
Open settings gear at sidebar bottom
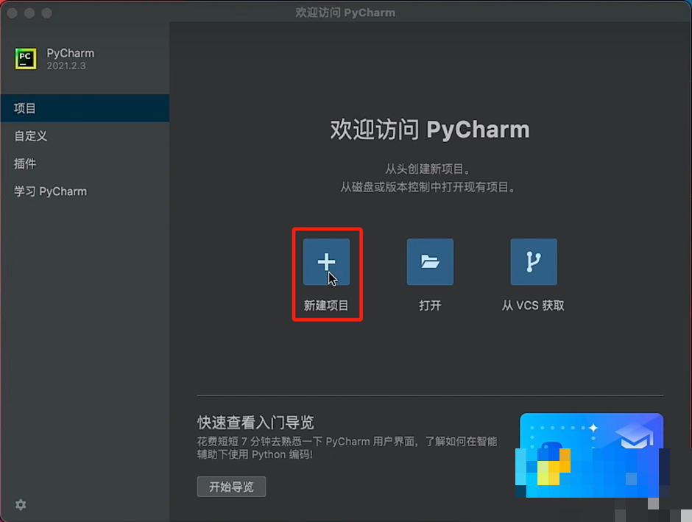click(x=21, y=504)
